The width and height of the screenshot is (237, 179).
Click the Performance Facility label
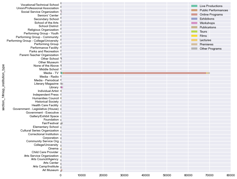[x=45, y=48]
